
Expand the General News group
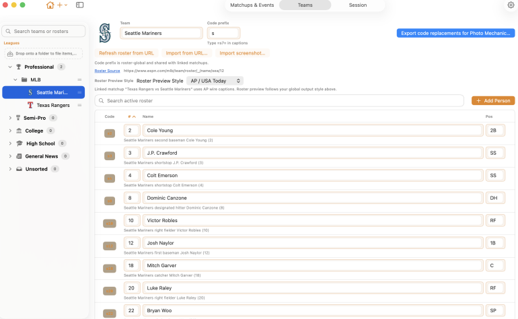pyautogui.click(x=10, y=156)
